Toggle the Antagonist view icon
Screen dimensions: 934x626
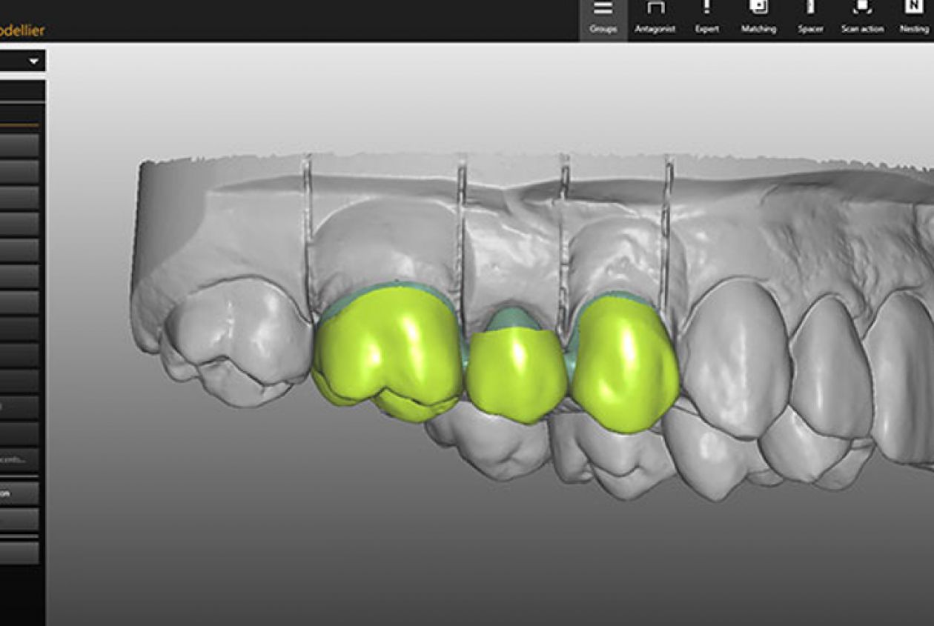[655, 16]
